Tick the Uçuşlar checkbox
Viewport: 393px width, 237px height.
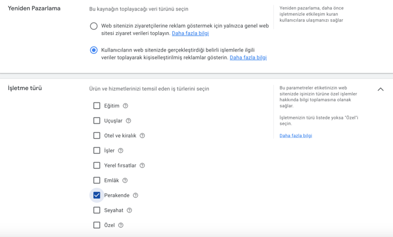tap(97, 121)
